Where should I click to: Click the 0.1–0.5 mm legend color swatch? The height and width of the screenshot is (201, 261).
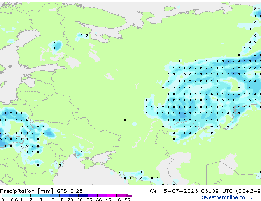point(7,196)
